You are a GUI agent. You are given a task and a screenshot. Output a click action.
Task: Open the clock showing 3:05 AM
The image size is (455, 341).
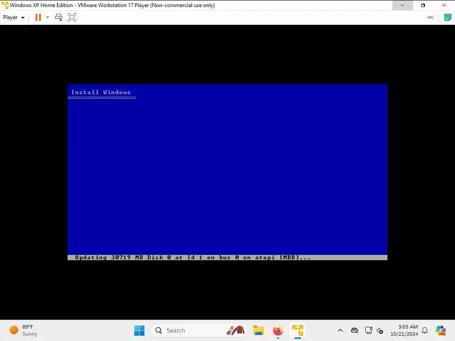point(404,330)
